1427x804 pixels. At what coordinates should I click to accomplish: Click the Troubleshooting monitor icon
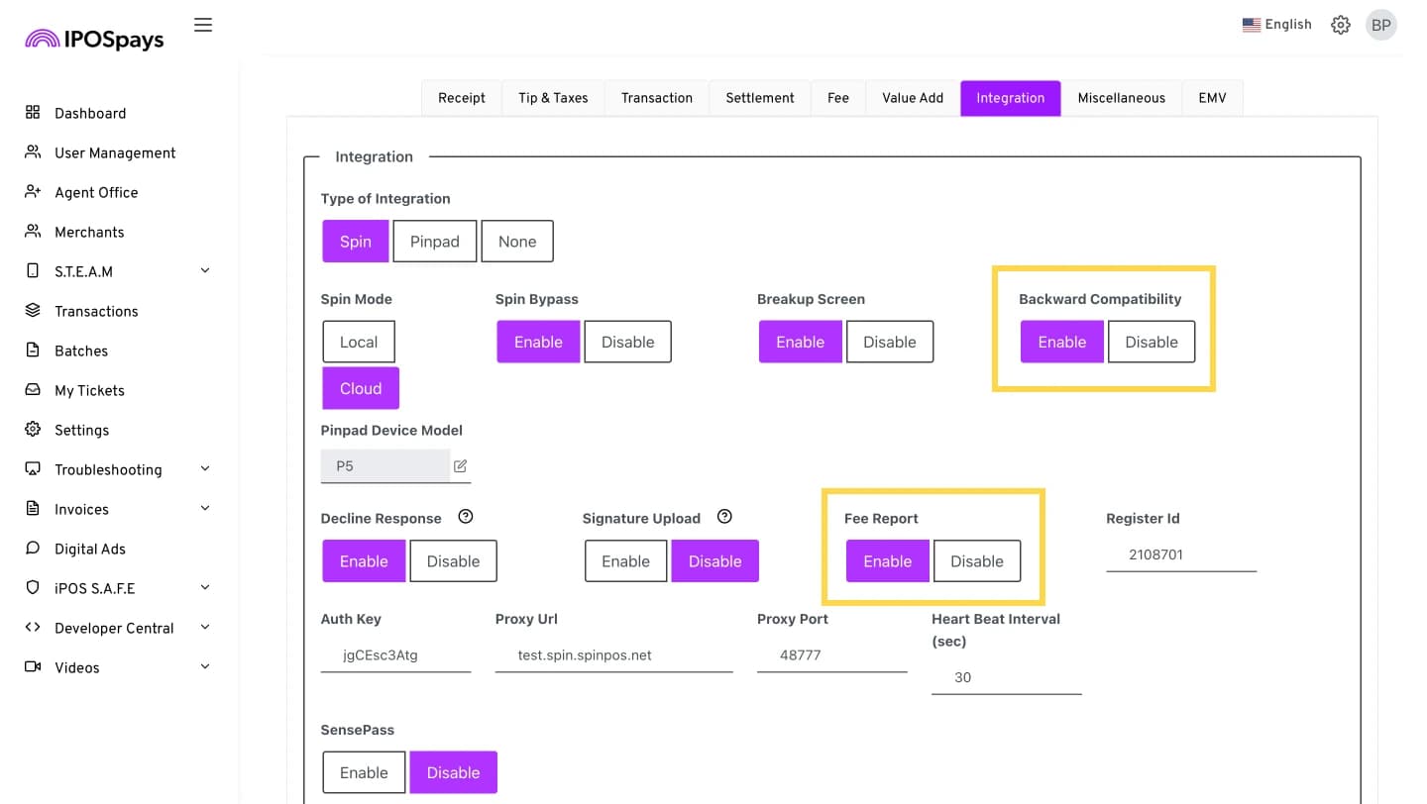[x=33, y=469]
